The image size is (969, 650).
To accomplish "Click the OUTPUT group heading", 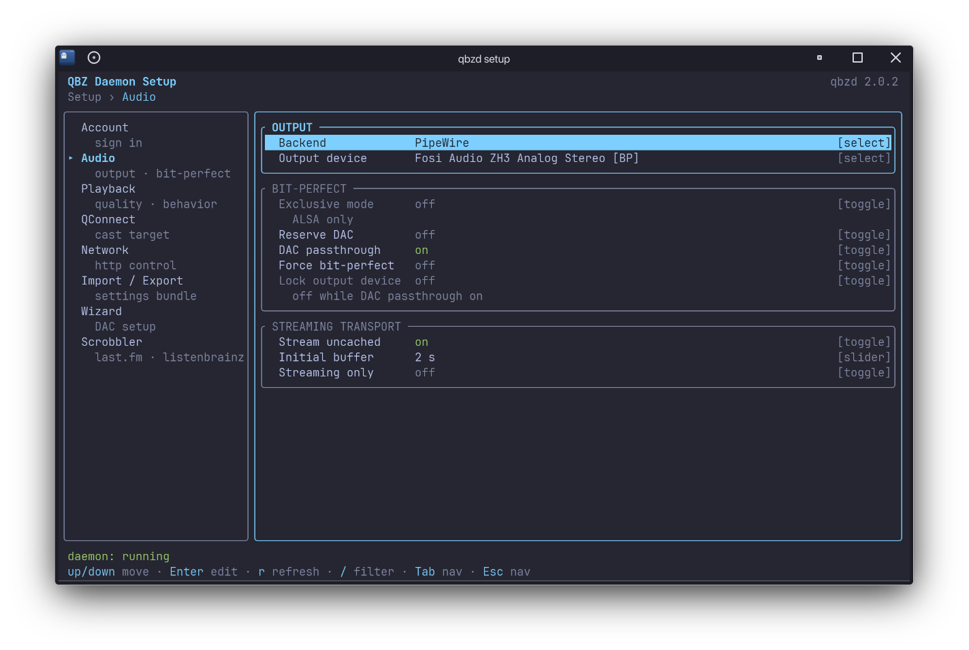I will [292, 128].
